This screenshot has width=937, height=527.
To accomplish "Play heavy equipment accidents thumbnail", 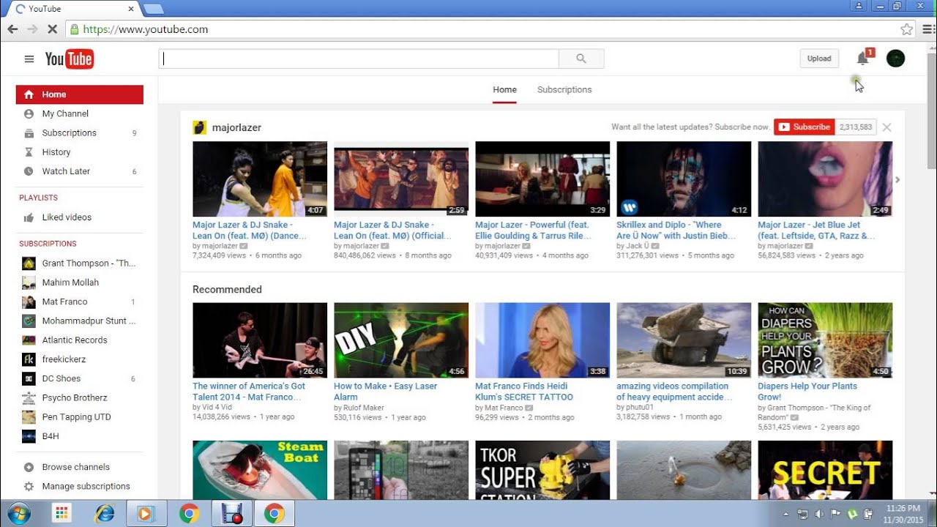I will pyautogui.click(x=684, y=340).
